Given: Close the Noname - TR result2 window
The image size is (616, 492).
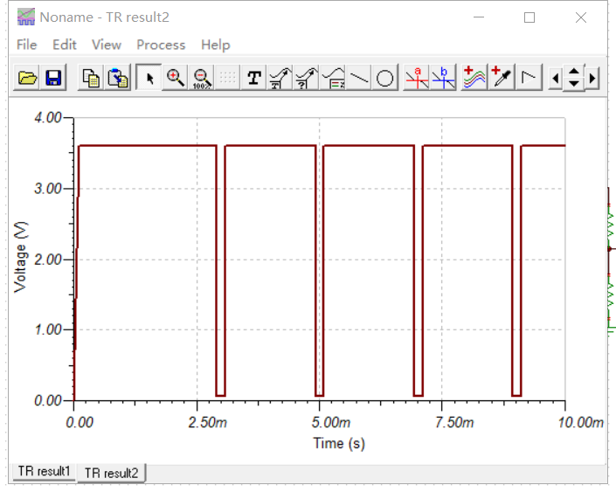Looking at the screenshot, I should [581, 17].
